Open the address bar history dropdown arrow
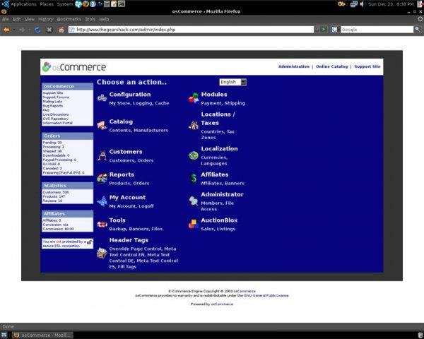Viewport: 424px width, 339px height. pos(317,30)
